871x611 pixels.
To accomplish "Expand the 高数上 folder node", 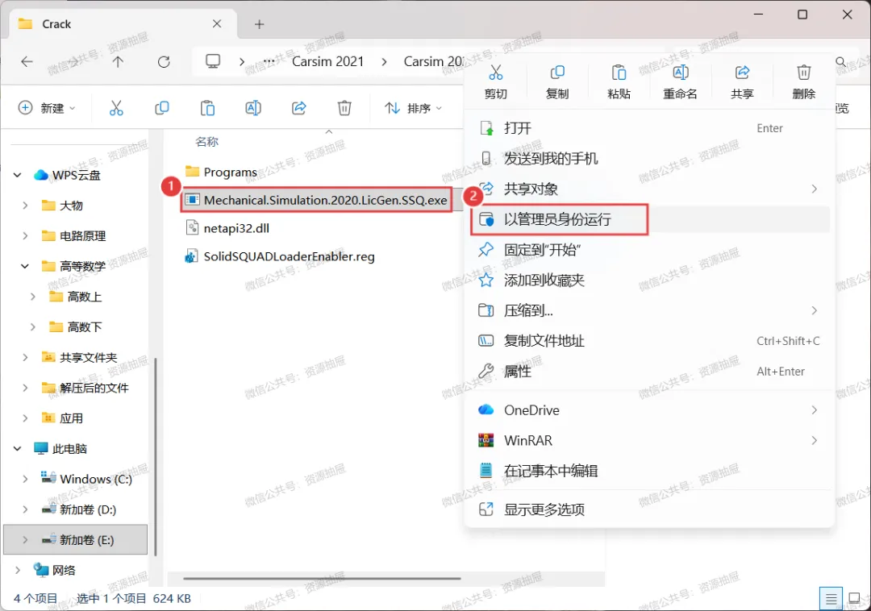I will click(x=33, y=297).
